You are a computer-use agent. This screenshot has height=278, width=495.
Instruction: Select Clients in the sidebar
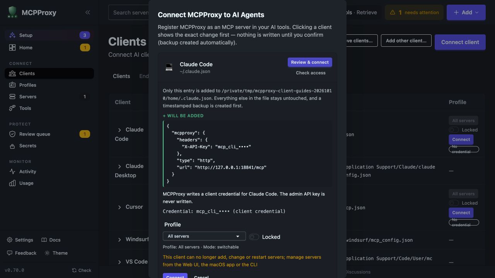(49, 73)
